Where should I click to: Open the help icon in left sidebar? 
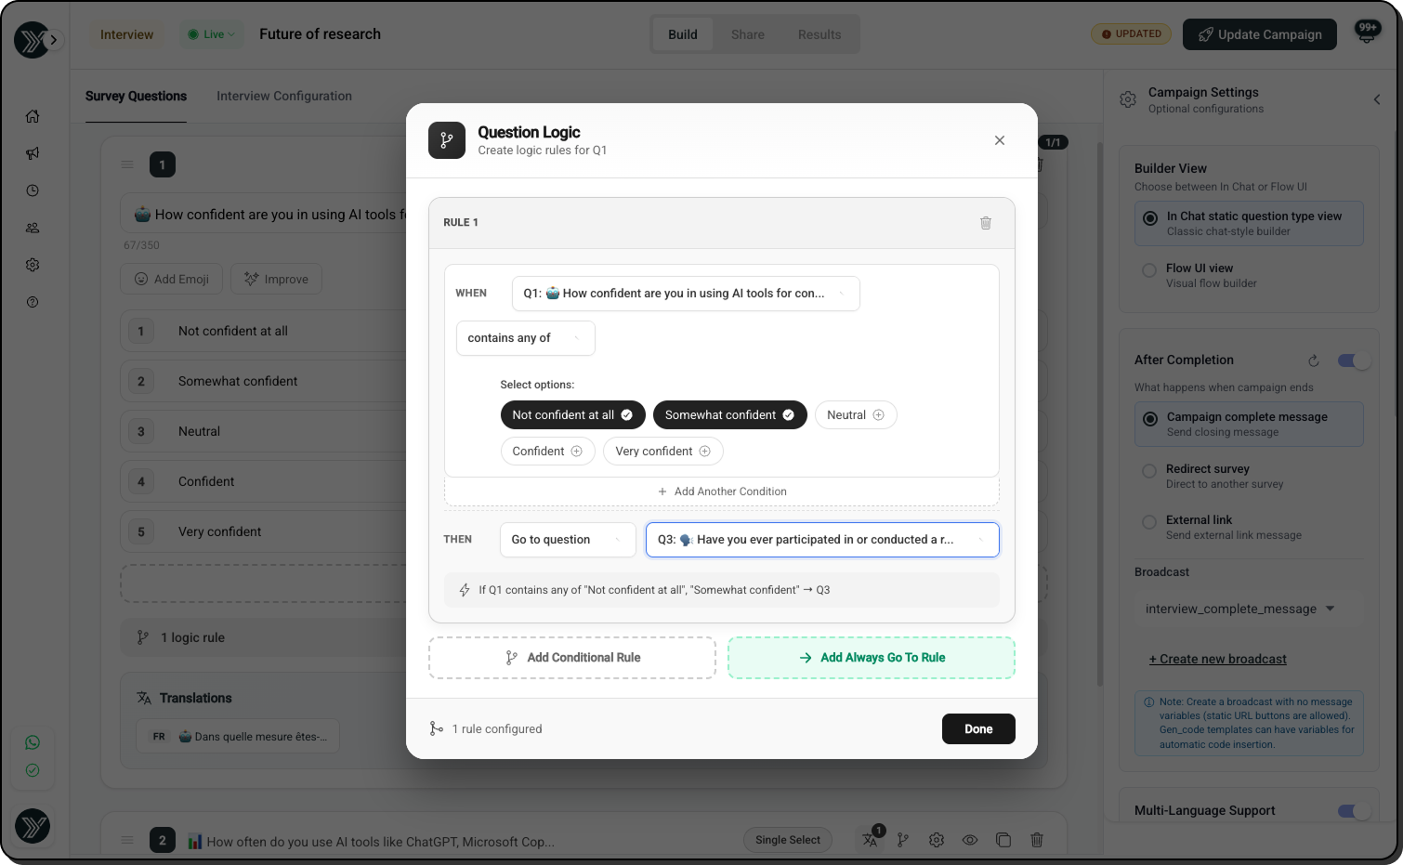[33, 302]
